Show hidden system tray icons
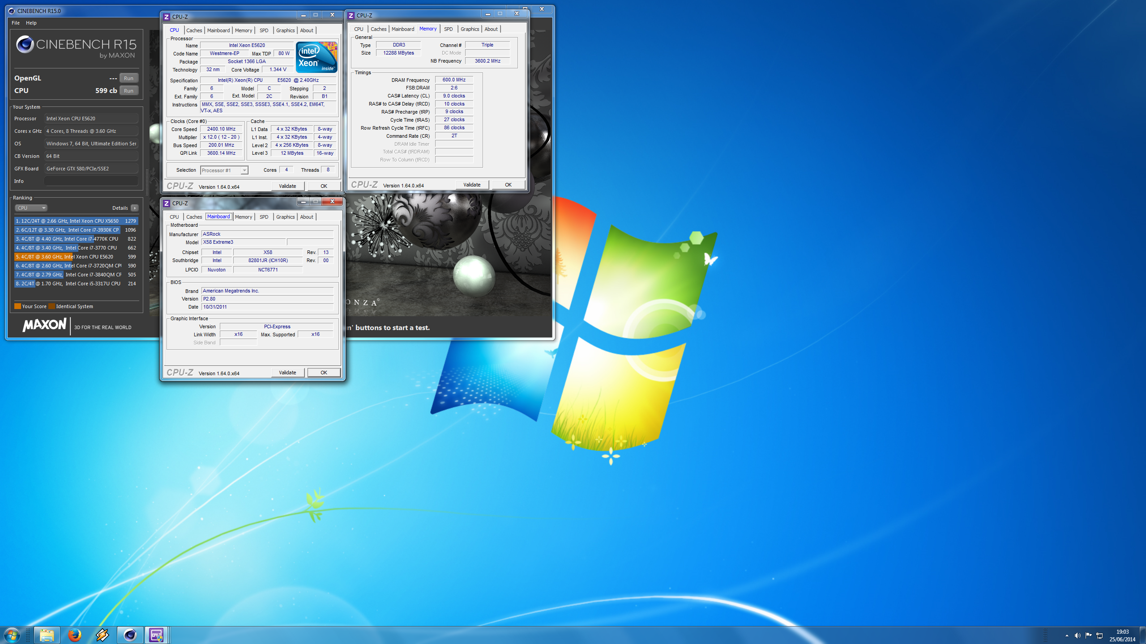 1067,636
